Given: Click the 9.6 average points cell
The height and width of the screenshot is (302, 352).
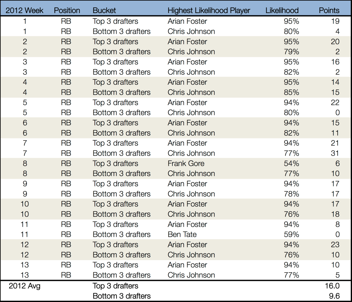Looking at the screenshot, I should (x=335, y=296).
